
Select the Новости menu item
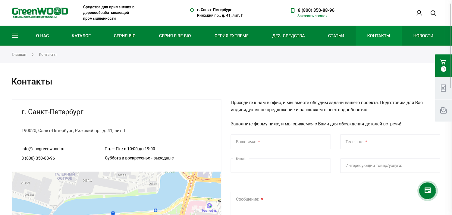(x=423, y=36)
